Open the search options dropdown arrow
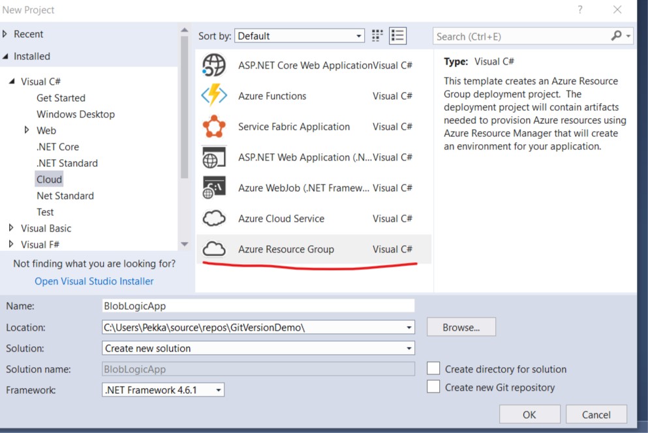This screenshot has width=648, height=433. (x=628, y=37)
